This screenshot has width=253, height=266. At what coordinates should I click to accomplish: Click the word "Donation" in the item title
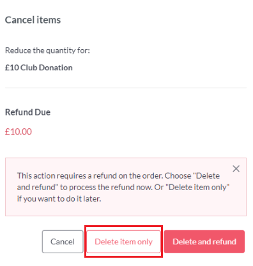coord(56,68)
